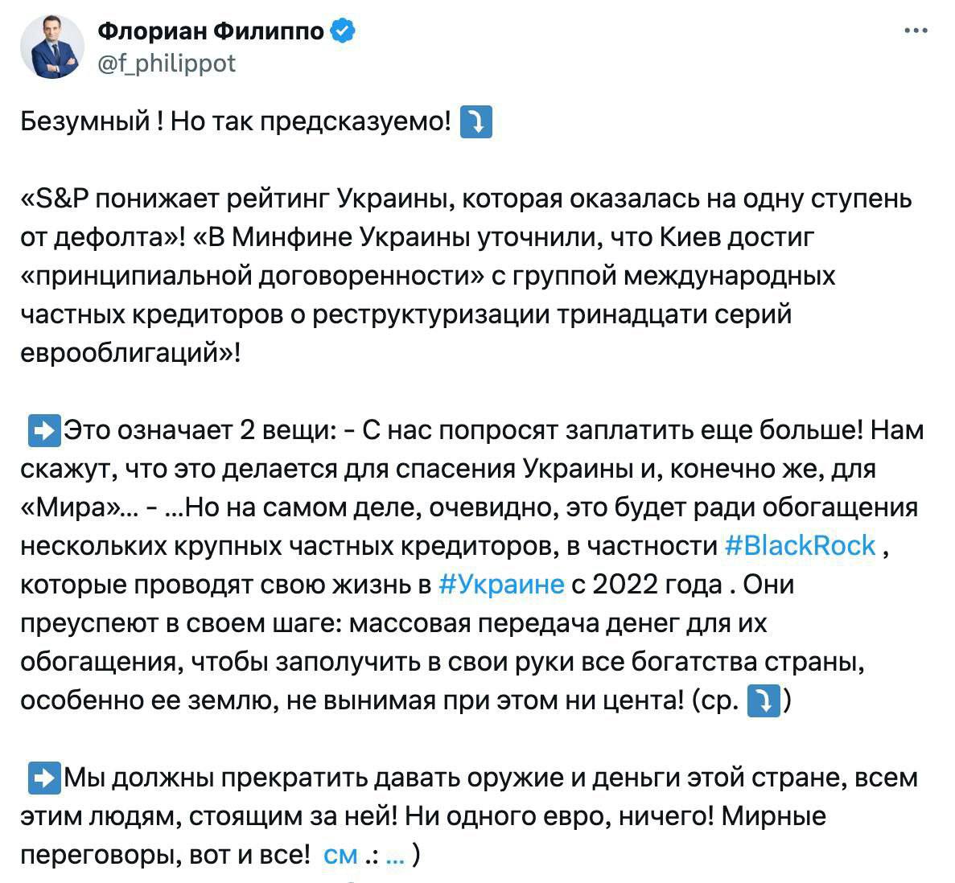
Task: Open the @f_philippot handle link
Action: tap(167, 63)
